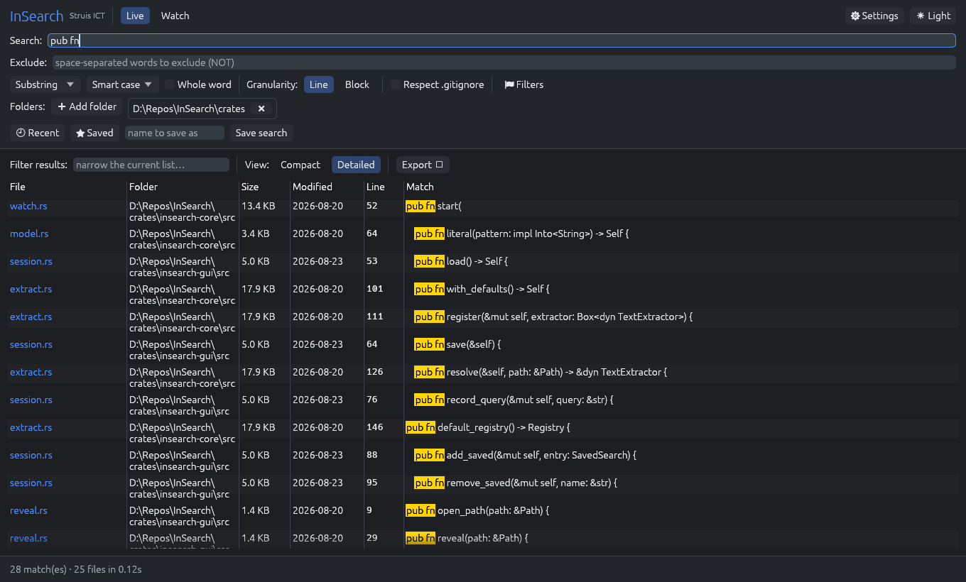Open reveal.rs link for line 29
The height and width of the screenshot is (582, 966).
pyautogui.click(x=28, y=538)
